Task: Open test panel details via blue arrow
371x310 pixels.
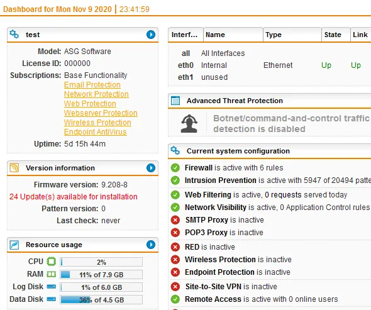Action: tap(151, 35)
